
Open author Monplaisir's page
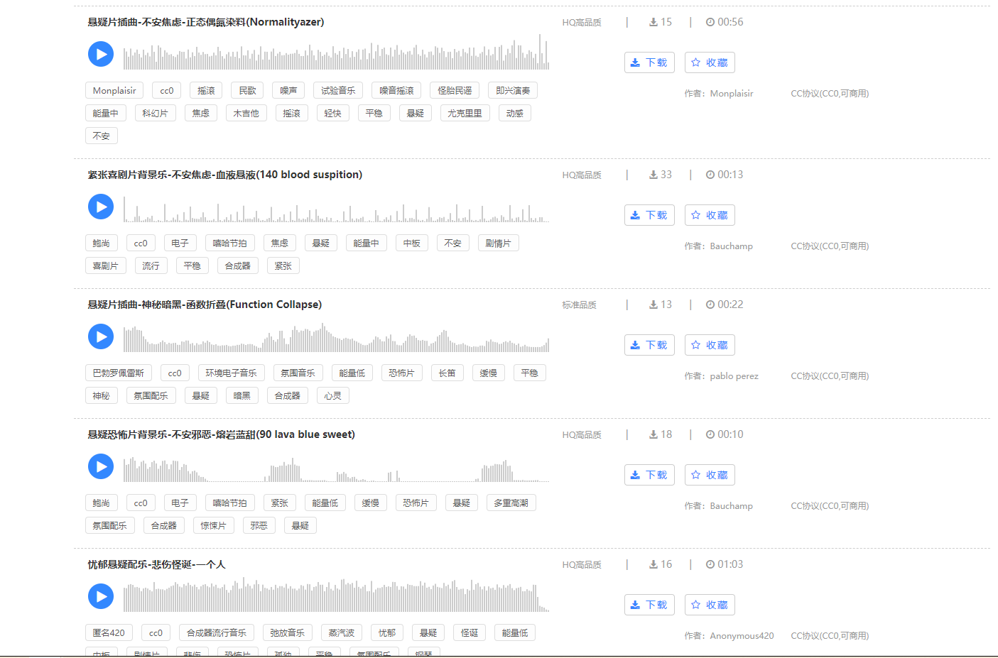pyautogui.click(x=732, y=93)
